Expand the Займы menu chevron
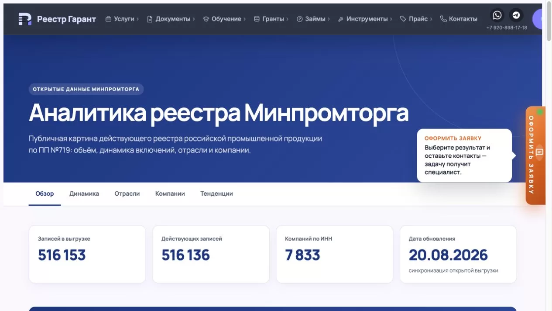 (329, 19)
